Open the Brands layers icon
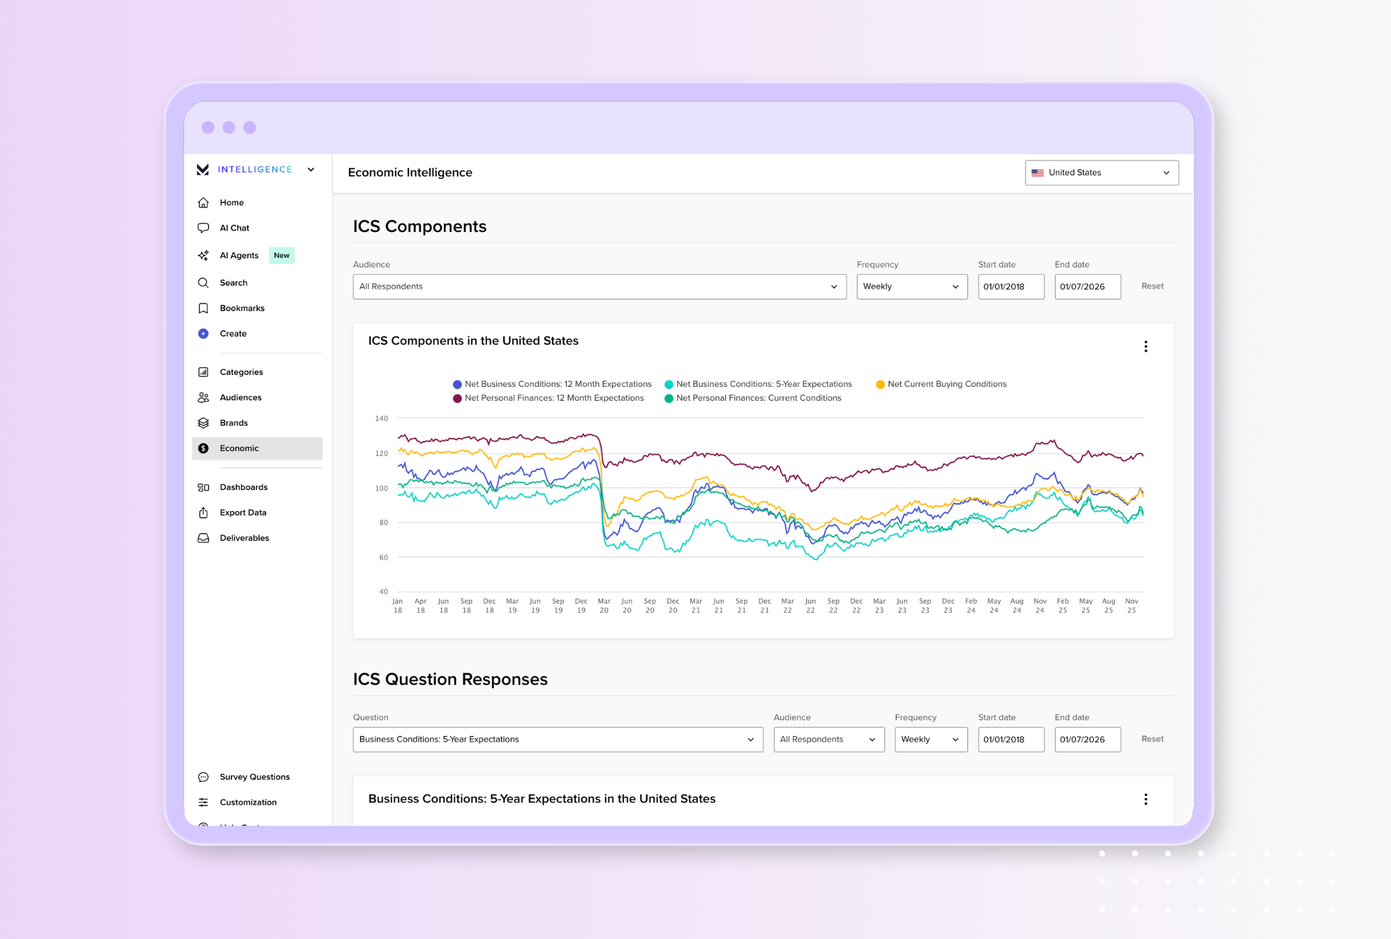 tap(203, 422)
